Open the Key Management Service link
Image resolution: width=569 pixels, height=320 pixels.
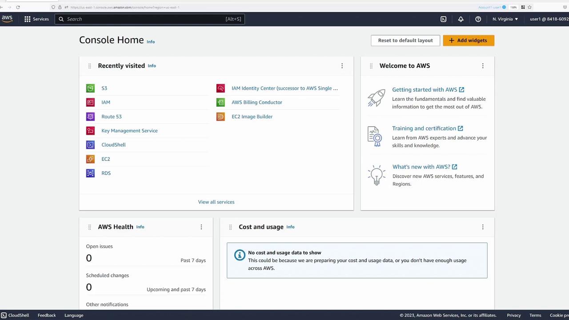coord(129,131)
